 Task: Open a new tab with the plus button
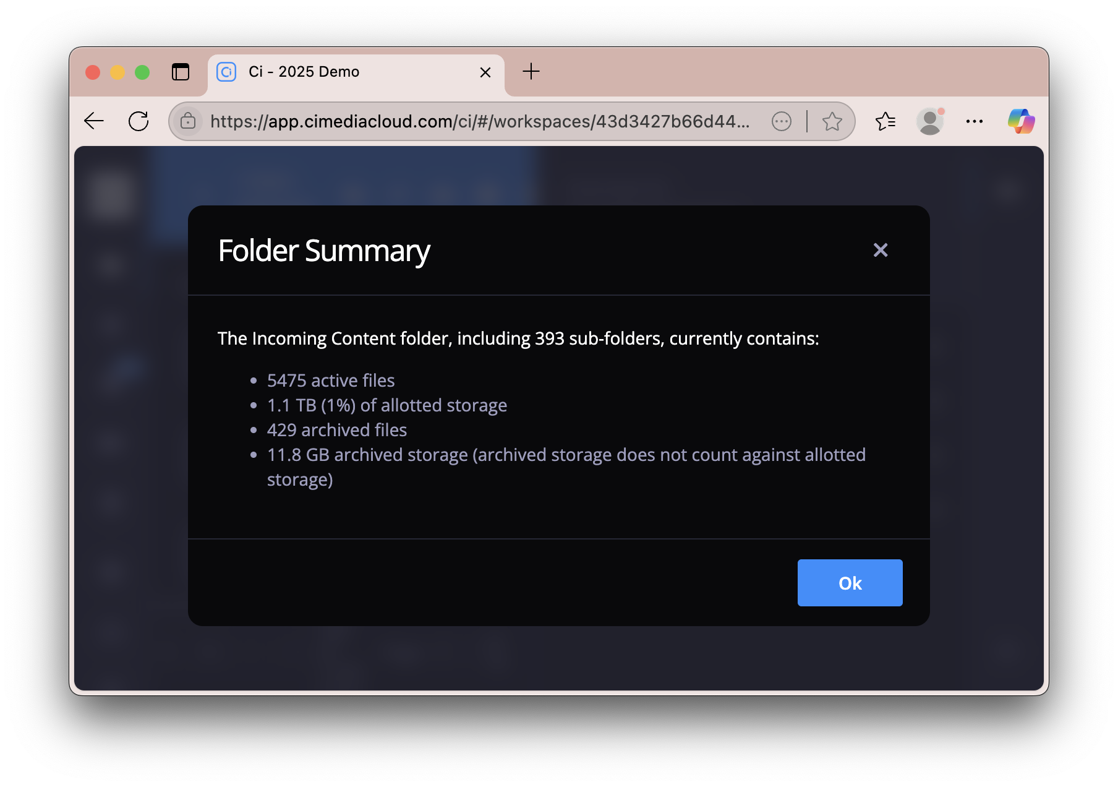point(531,72)
